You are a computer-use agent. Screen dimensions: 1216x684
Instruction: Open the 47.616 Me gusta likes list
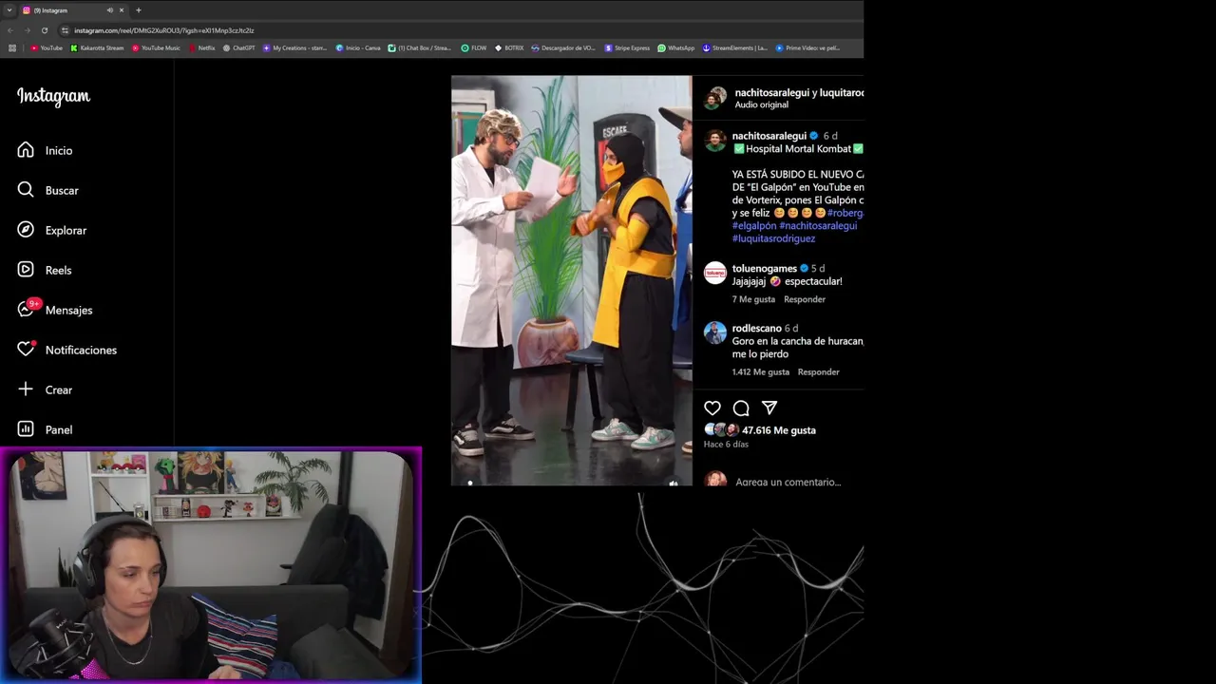coord(779,430)
